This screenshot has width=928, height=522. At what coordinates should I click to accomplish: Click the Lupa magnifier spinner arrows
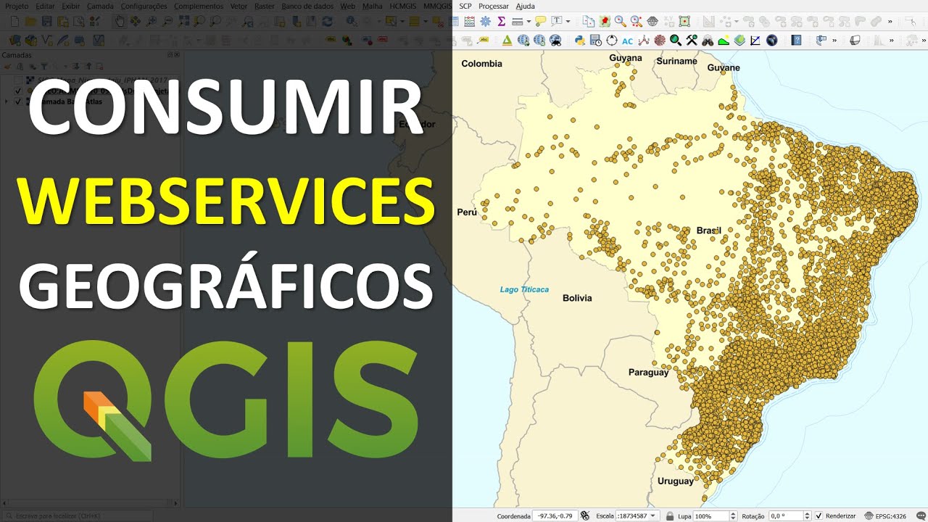733,515
